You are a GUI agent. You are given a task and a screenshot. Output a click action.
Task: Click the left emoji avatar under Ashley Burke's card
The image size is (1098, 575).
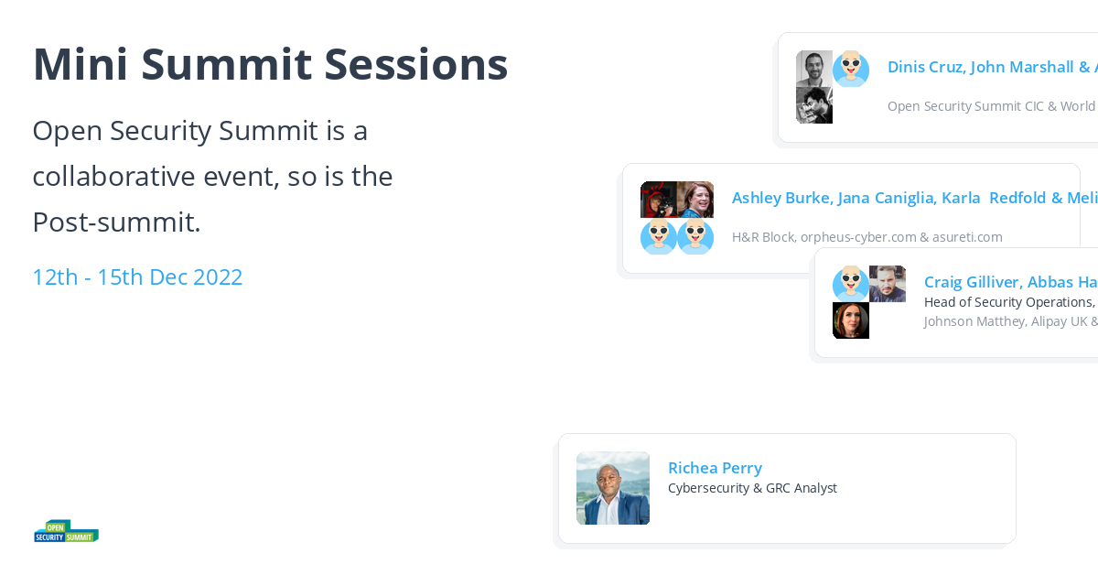tap(658, 236)
